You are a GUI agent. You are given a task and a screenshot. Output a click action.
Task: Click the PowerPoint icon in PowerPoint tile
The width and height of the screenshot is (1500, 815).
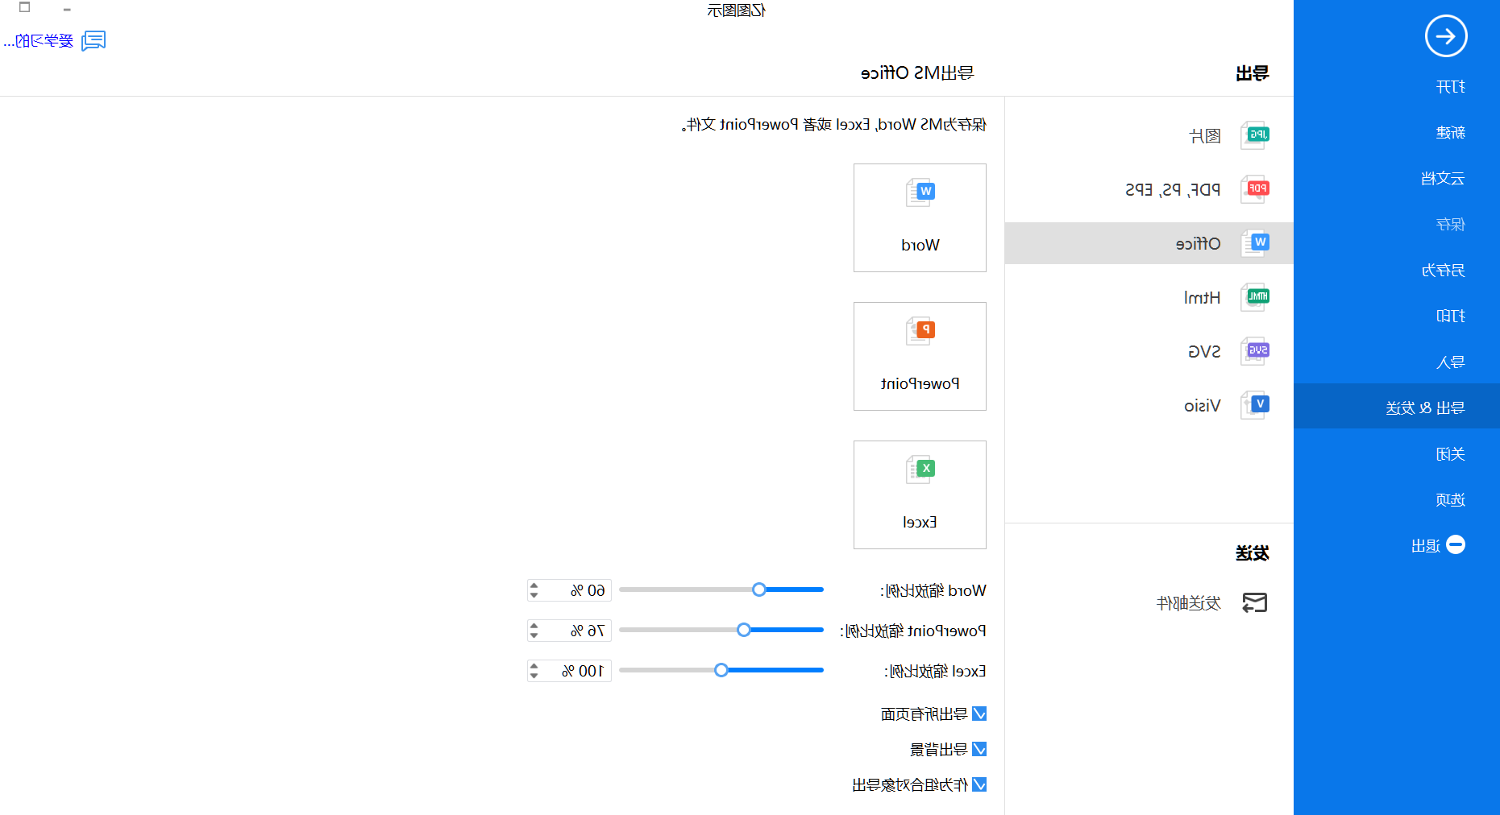[x=920, y=332]
